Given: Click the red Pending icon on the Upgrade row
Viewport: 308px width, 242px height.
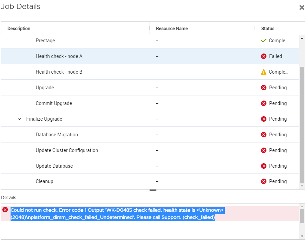Looking at the screenshot, I should (x=264, y=88).
